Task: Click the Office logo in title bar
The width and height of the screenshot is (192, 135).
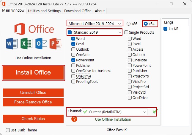Action: tap(4, 4)
